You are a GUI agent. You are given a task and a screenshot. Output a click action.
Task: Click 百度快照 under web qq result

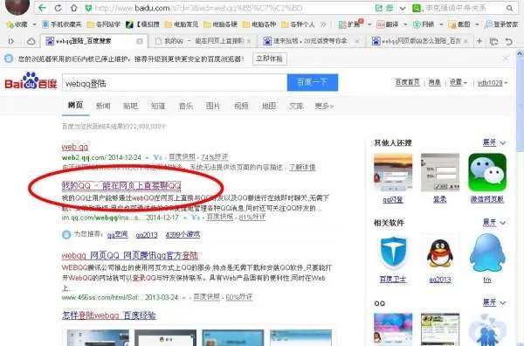click(x=182, y=156)
